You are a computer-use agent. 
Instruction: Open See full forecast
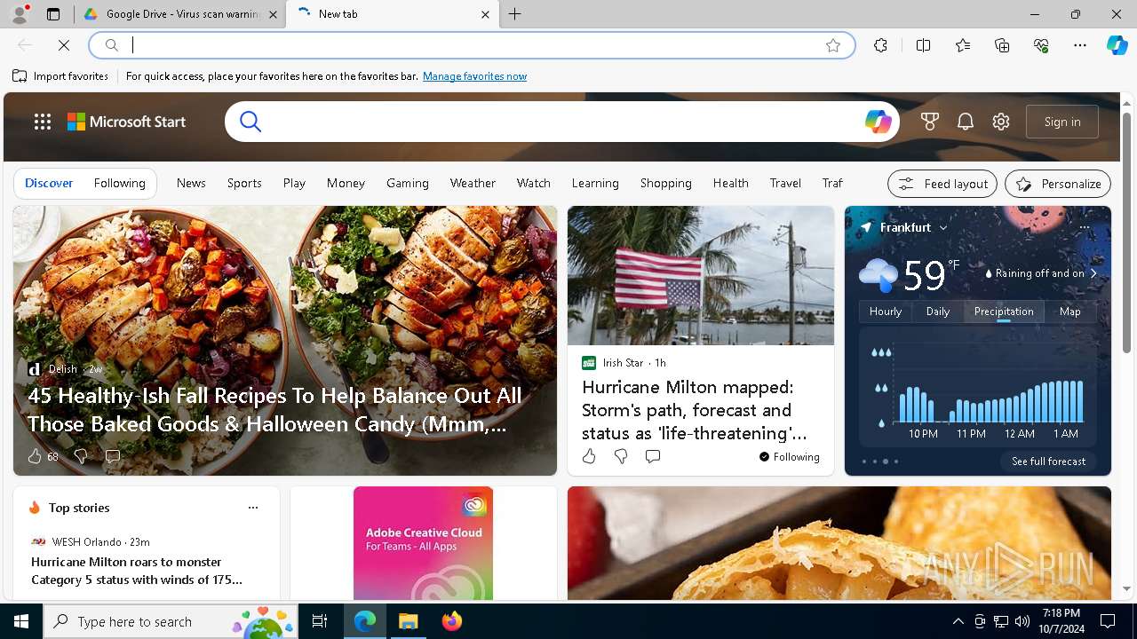click(x=1049, y=461)
